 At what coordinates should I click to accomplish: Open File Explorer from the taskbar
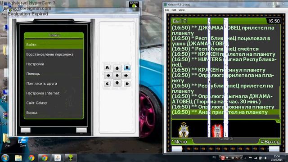18,158
